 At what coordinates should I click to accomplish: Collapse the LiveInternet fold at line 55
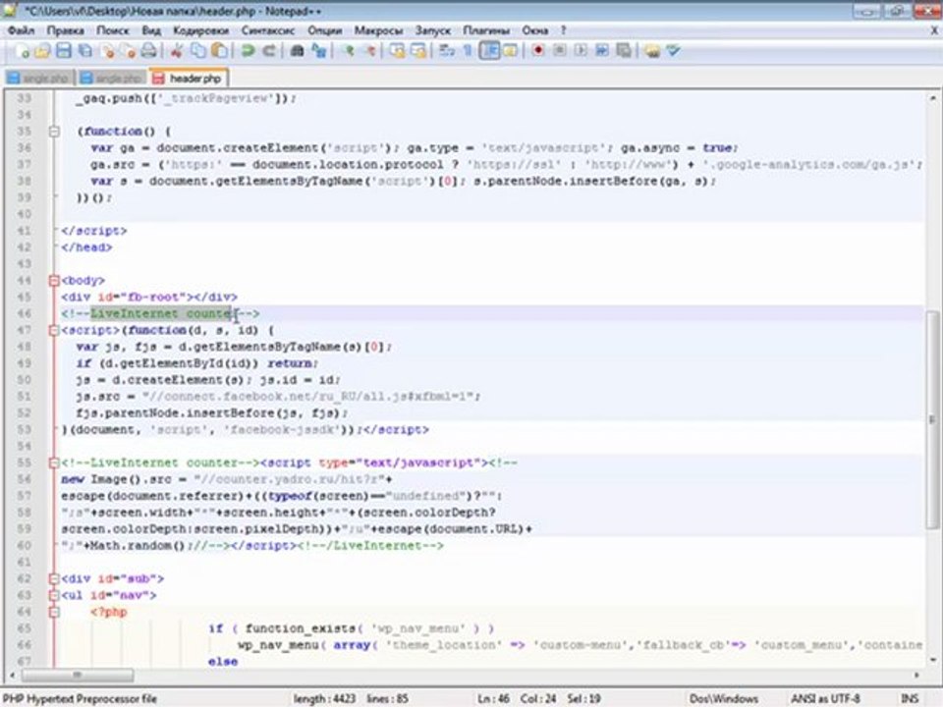[x=54, y=462]
